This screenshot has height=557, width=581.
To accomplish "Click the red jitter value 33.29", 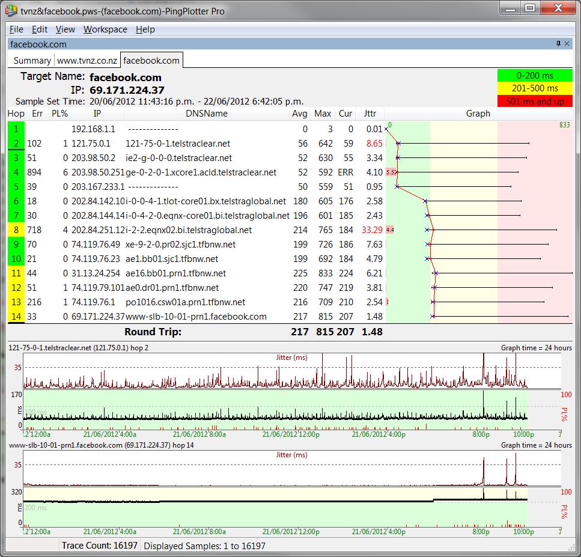I will click(x=372, y=230).
